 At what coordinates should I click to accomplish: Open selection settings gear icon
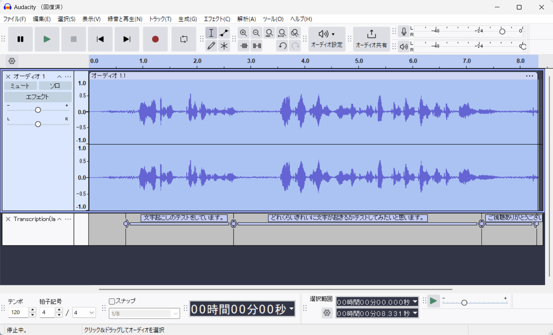327,313
